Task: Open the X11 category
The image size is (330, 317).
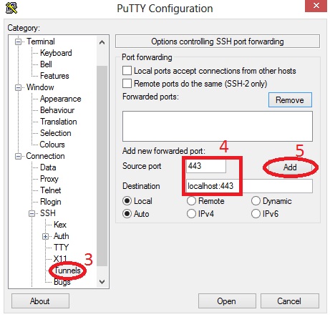Action: pos(60,259)
